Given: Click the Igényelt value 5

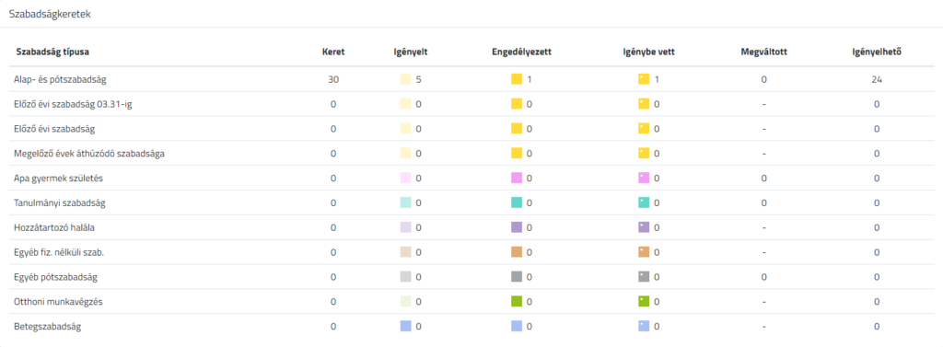Looking at the screenshot, I should [x=418, y=79].
